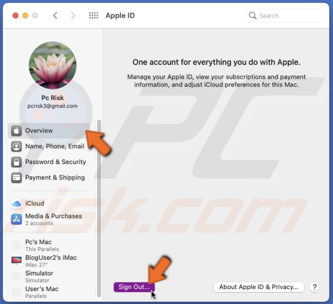Open Media & Purchases section

pyautogui.click(x=49, y=219)
